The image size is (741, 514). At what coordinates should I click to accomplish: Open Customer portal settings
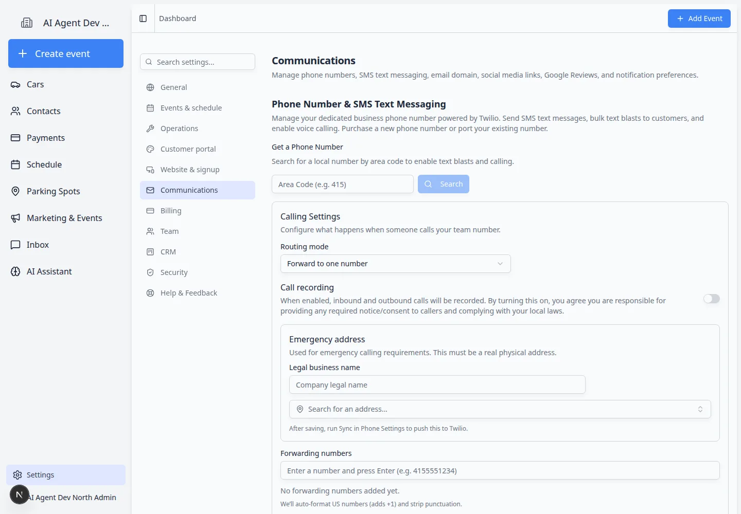click(198, 149)
